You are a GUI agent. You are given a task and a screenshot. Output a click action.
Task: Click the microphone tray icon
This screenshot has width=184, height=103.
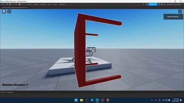160,100
